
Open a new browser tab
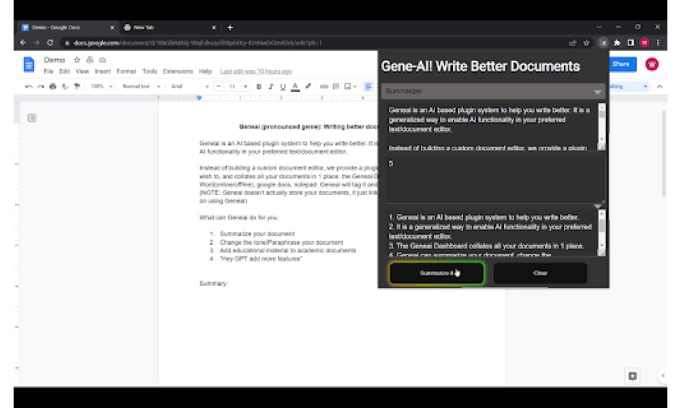230,27
